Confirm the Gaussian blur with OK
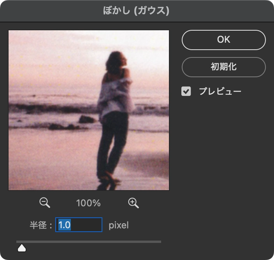Screen dimensions: 274x260 point(223,40)
